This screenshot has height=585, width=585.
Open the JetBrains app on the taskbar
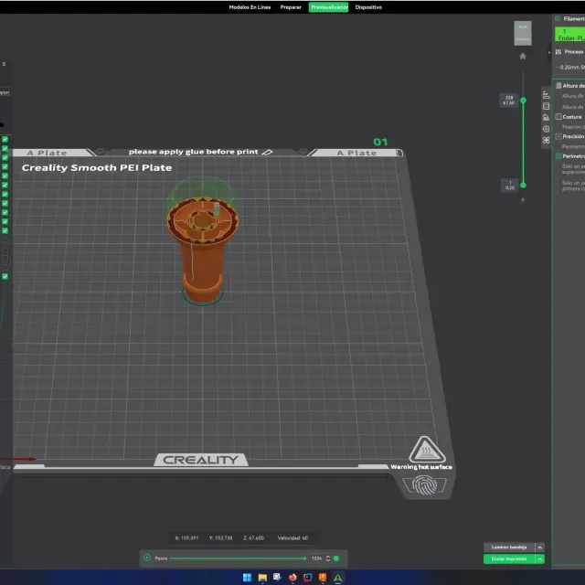coord(308,578)
